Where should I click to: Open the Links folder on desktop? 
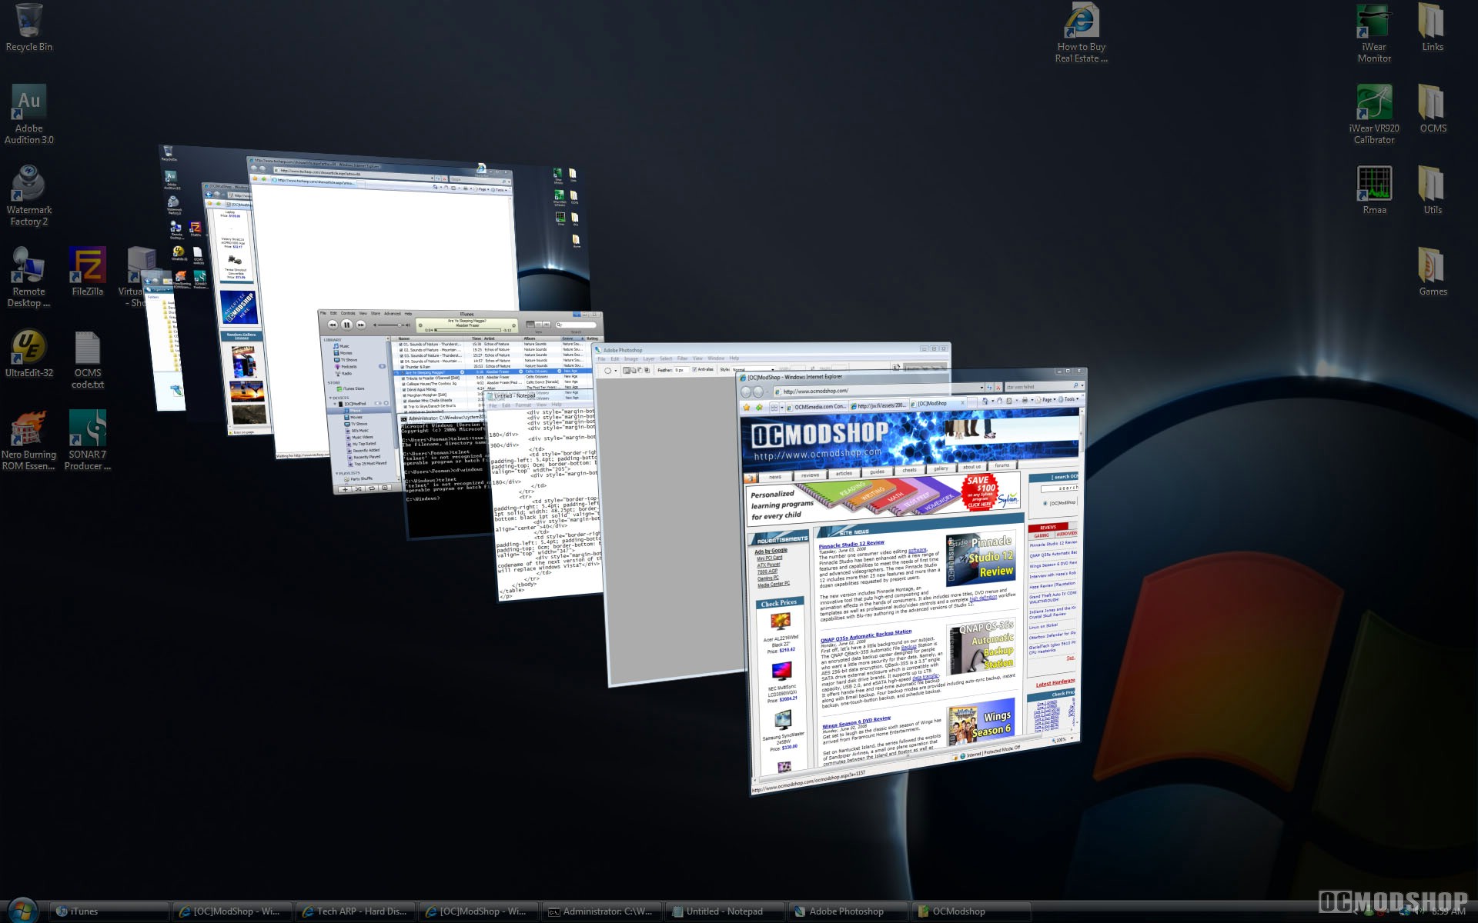coord(1432,28)
